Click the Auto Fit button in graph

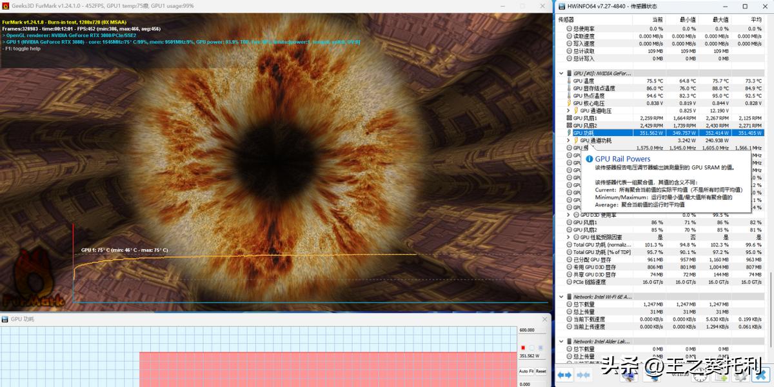pos(526,371)
